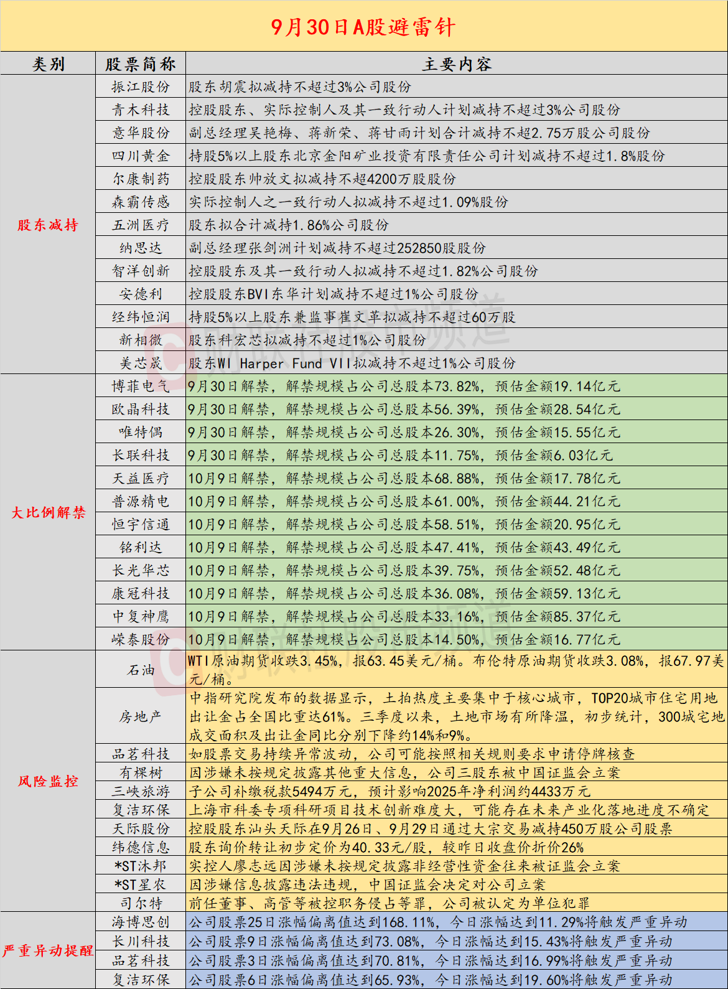This screenshot has width=728, height=989.
Task: Select 三峡旅游 tax payment content cell
Action: (x=457, y=791)
